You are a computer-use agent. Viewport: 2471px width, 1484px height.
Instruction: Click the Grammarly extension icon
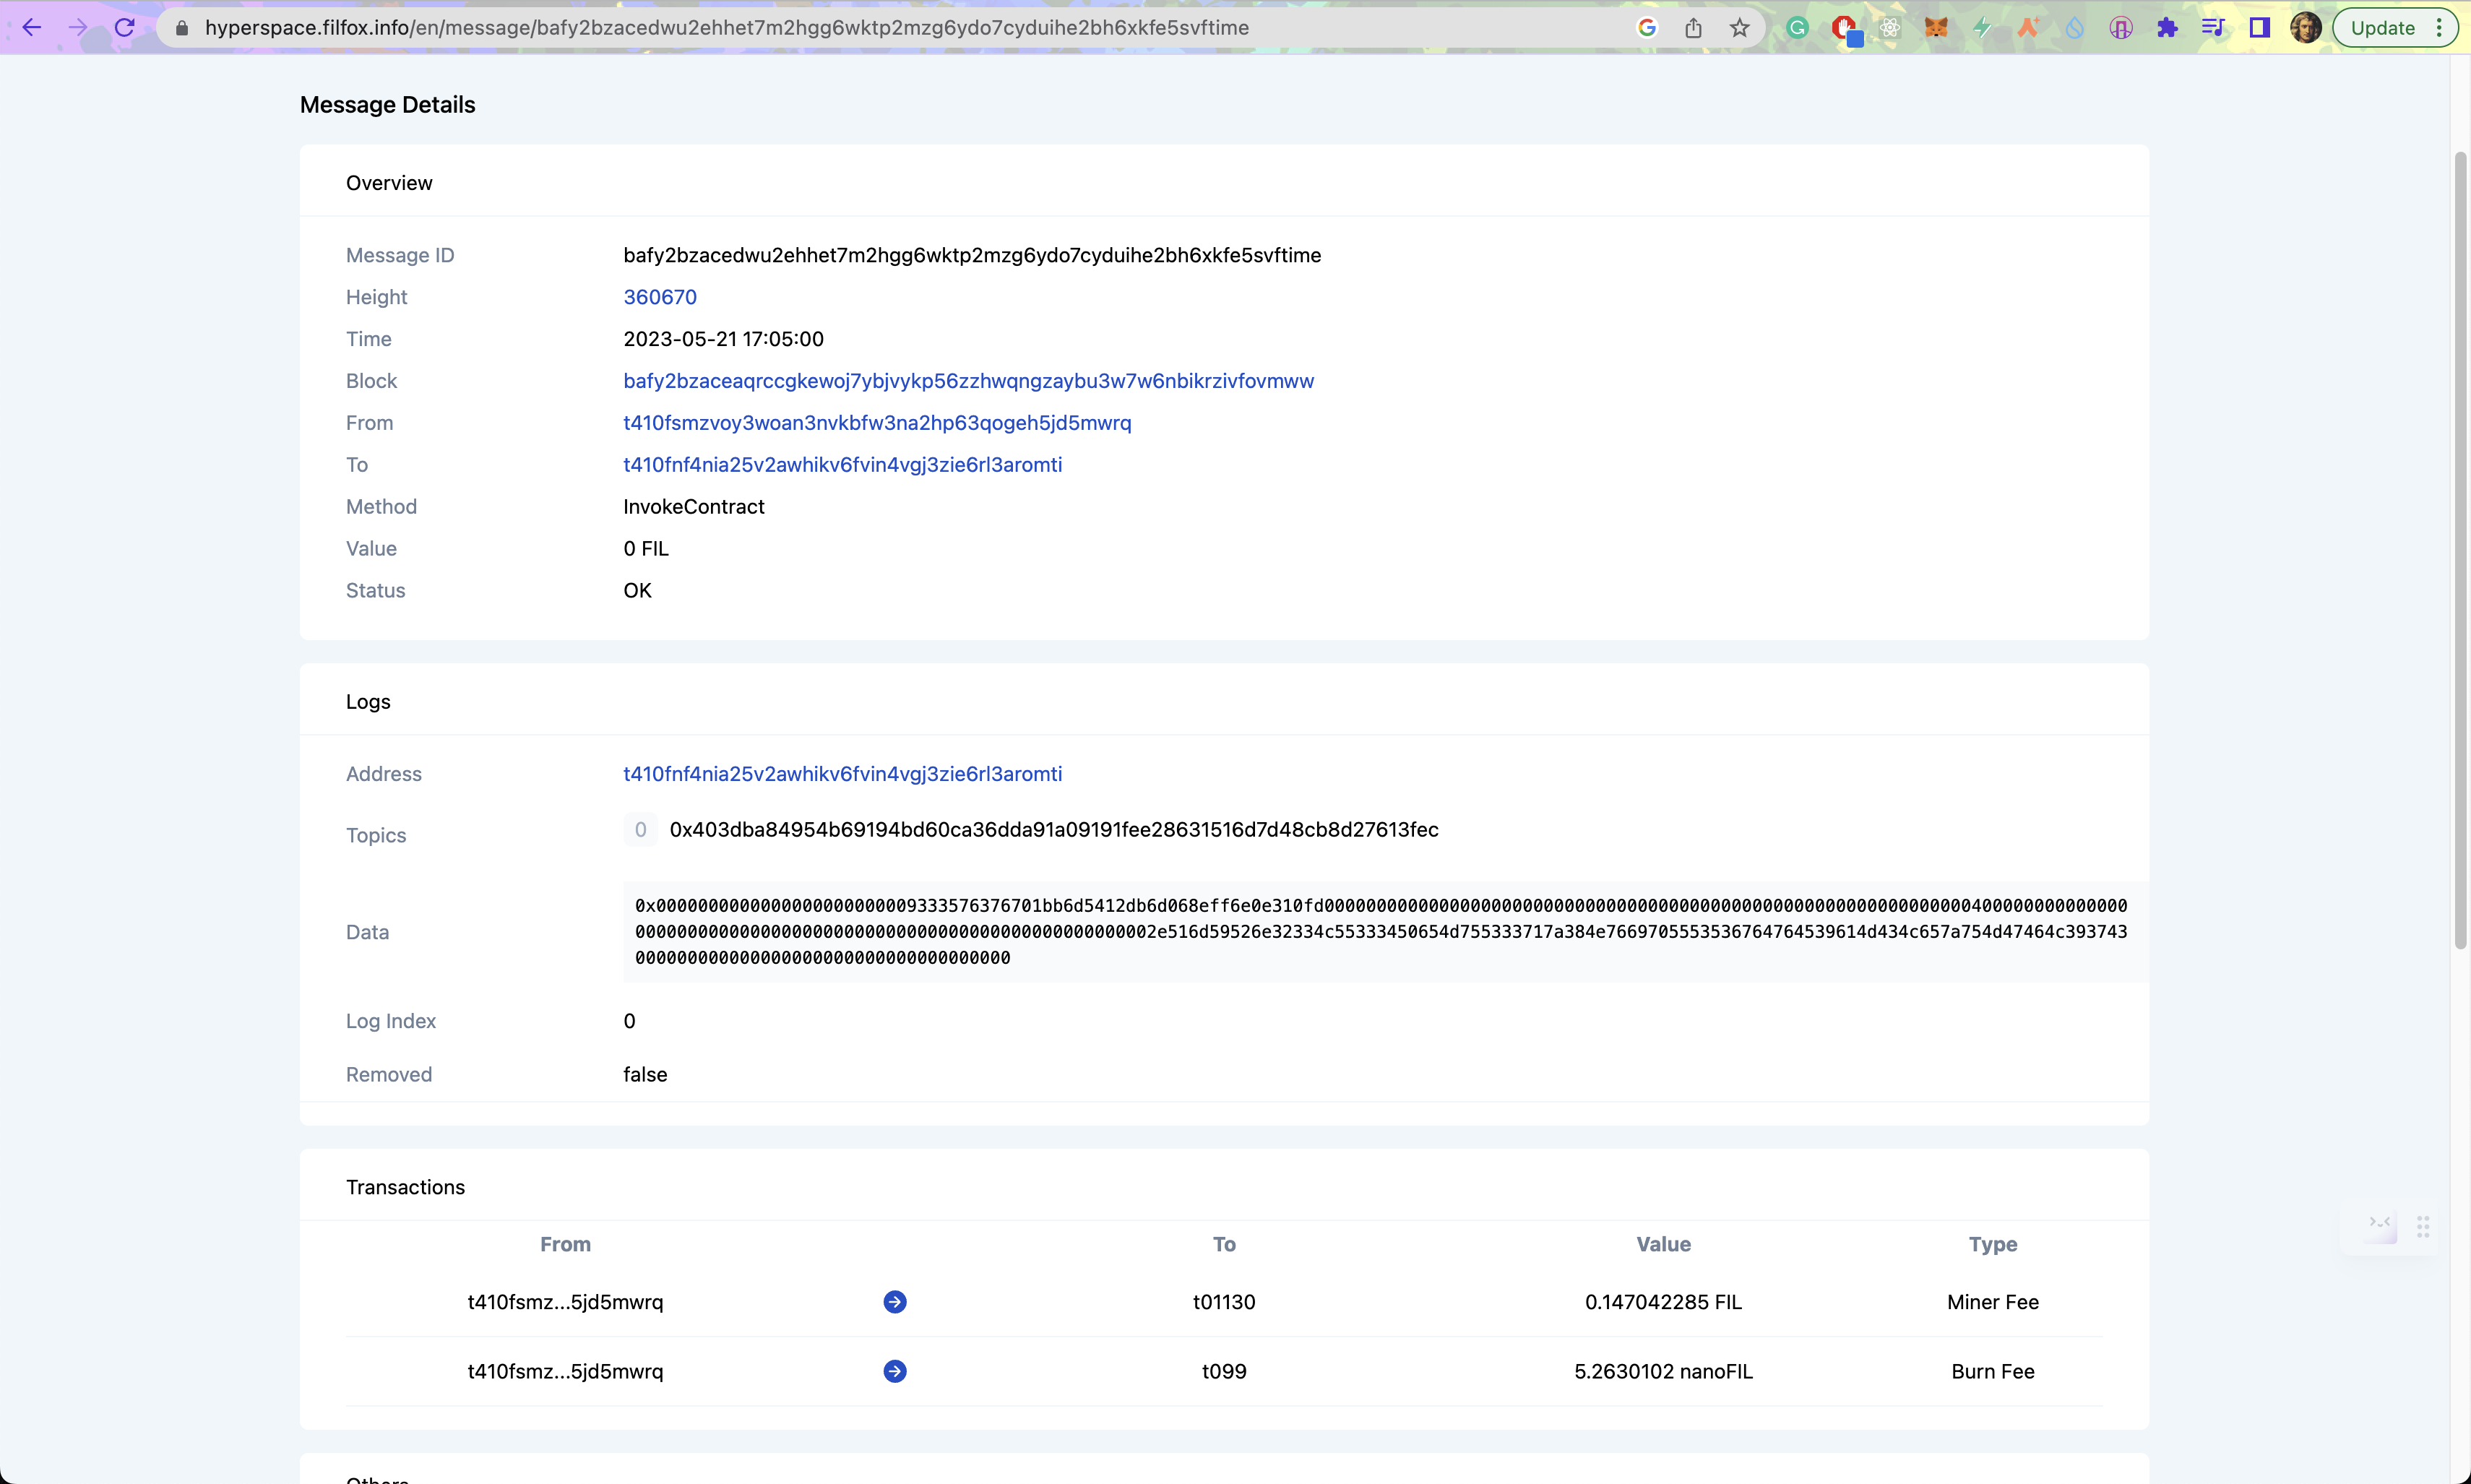pyautogui.click(x=1797, y=28)
